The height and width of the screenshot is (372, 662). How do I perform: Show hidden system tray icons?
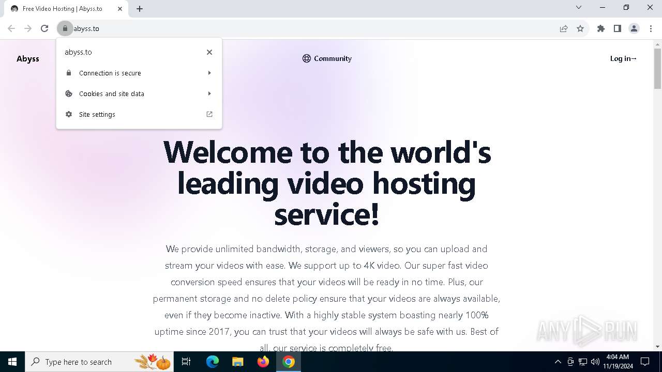pos(558,362)
